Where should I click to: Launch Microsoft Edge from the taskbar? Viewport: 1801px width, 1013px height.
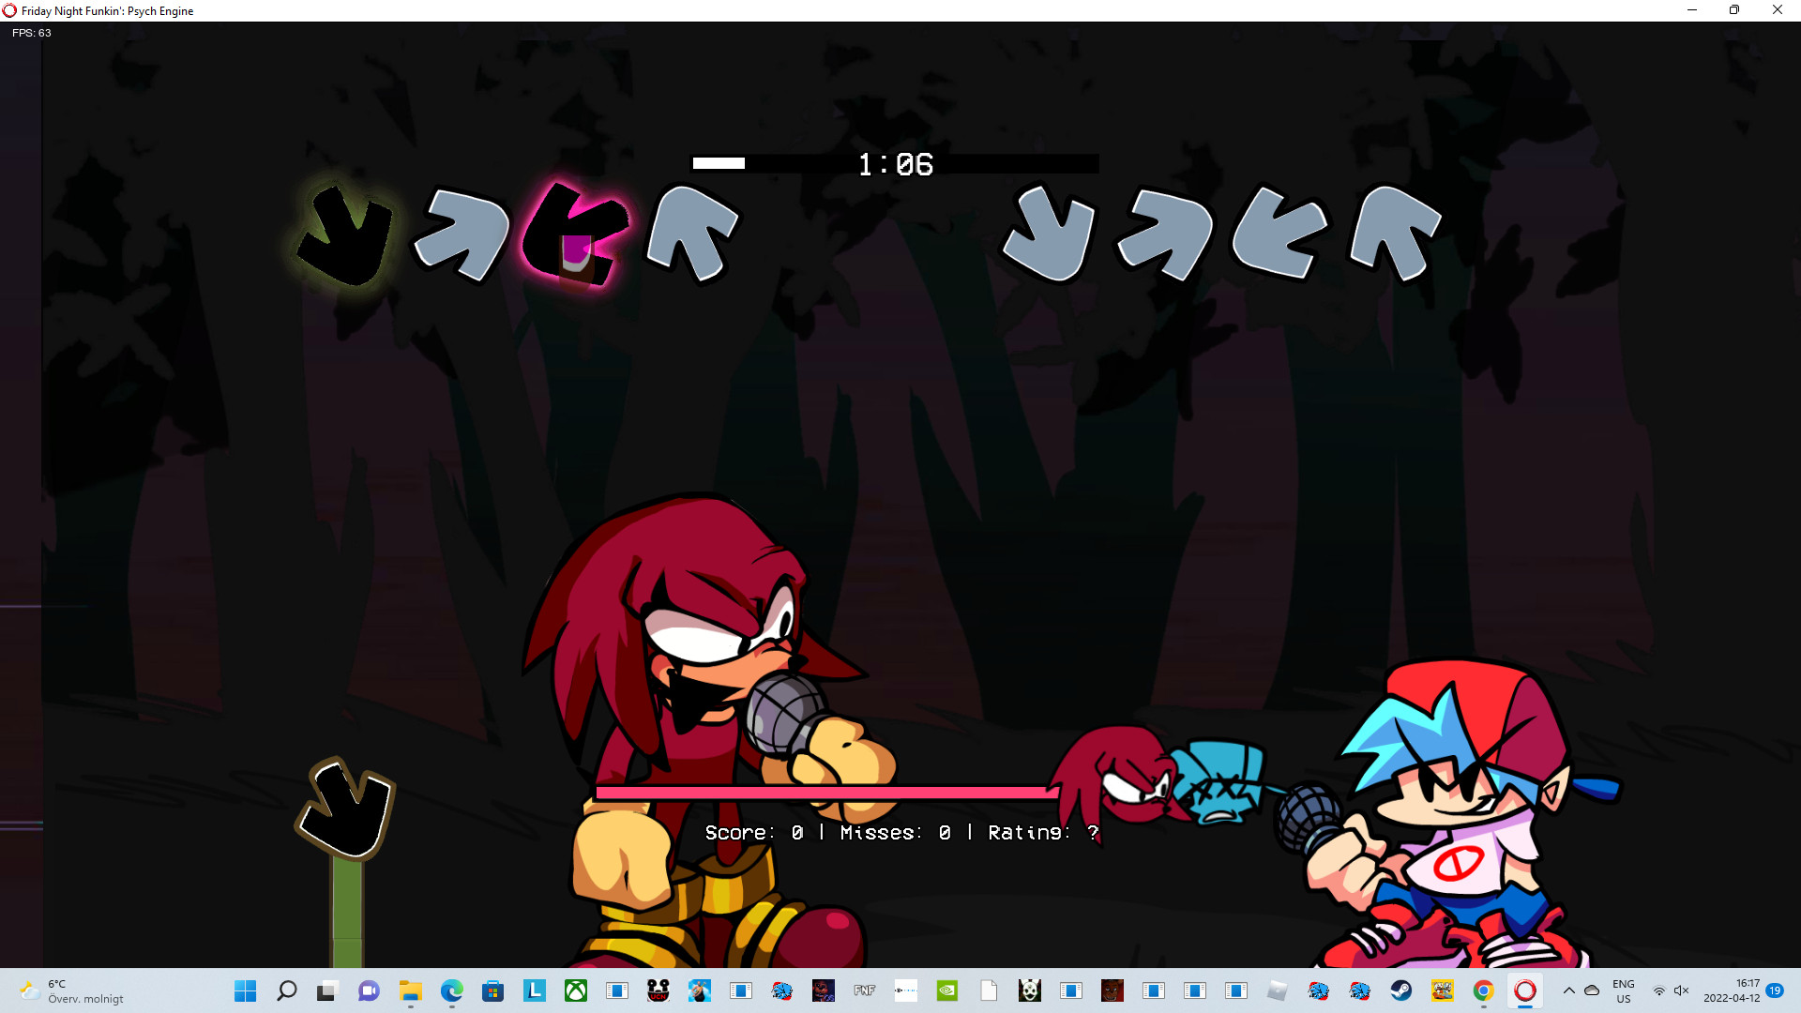pos(453,990)
